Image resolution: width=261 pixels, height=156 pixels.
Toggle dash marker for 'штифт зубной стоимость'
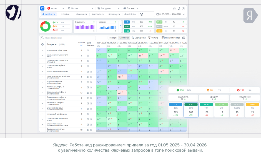[x=42, y=71]
